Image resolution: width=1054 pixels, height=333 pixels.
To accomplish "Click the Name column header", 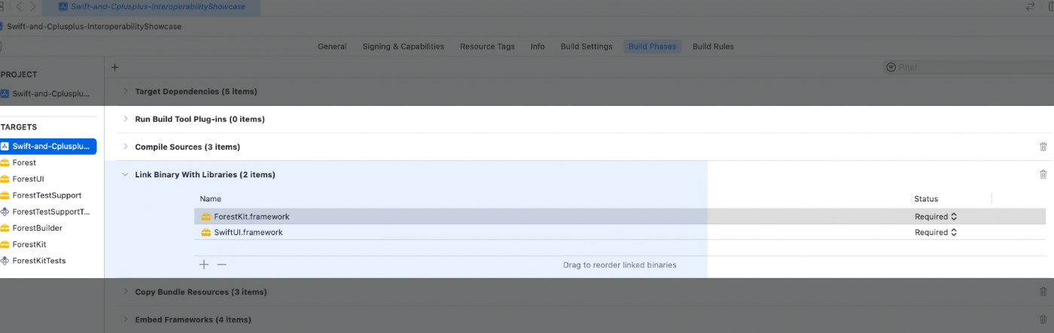I will click(x=211, y=199).
